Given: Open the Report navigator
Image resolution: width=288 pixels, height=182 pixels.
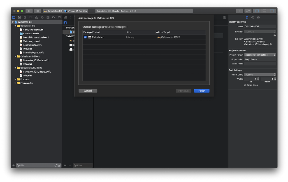Looking at the screenshot, I should tap(59, 17).
